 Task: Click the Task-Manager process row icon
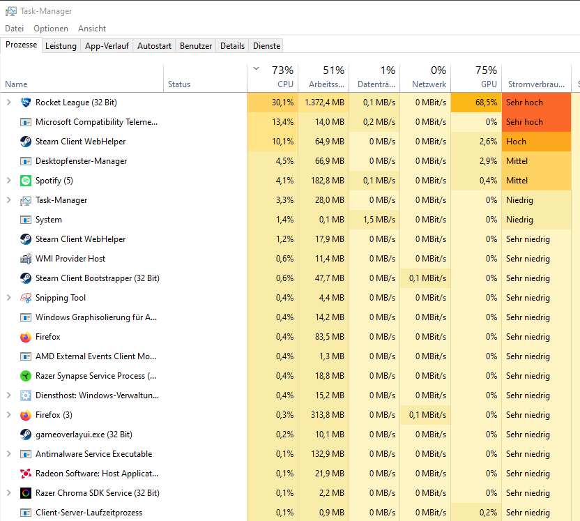click(x=26, y=200)
